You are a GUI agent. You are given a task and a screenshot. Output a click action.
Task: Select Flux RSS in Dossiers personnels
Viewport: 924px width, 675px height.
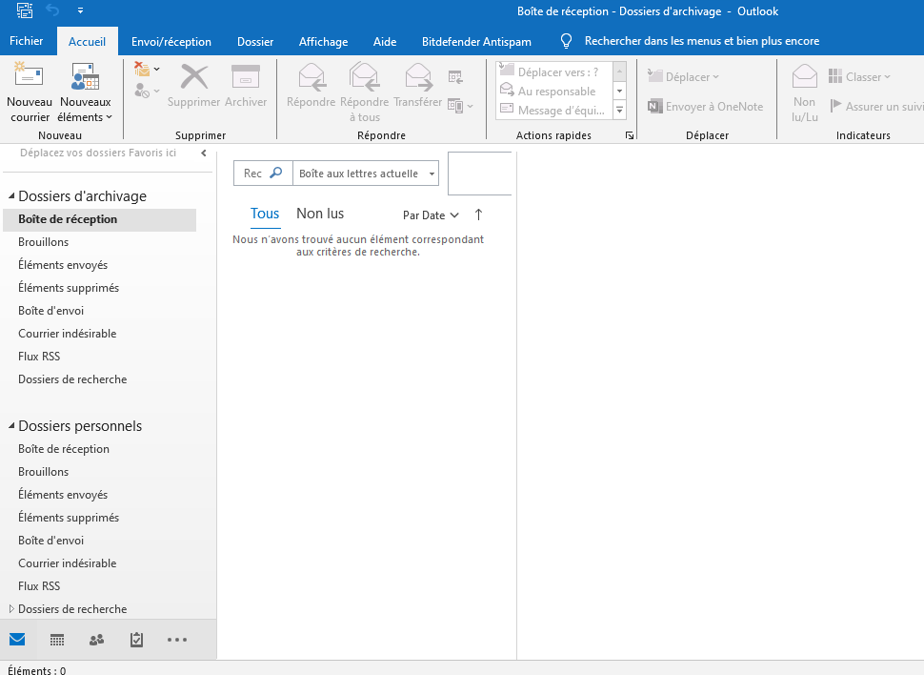(x=39, y=586)
